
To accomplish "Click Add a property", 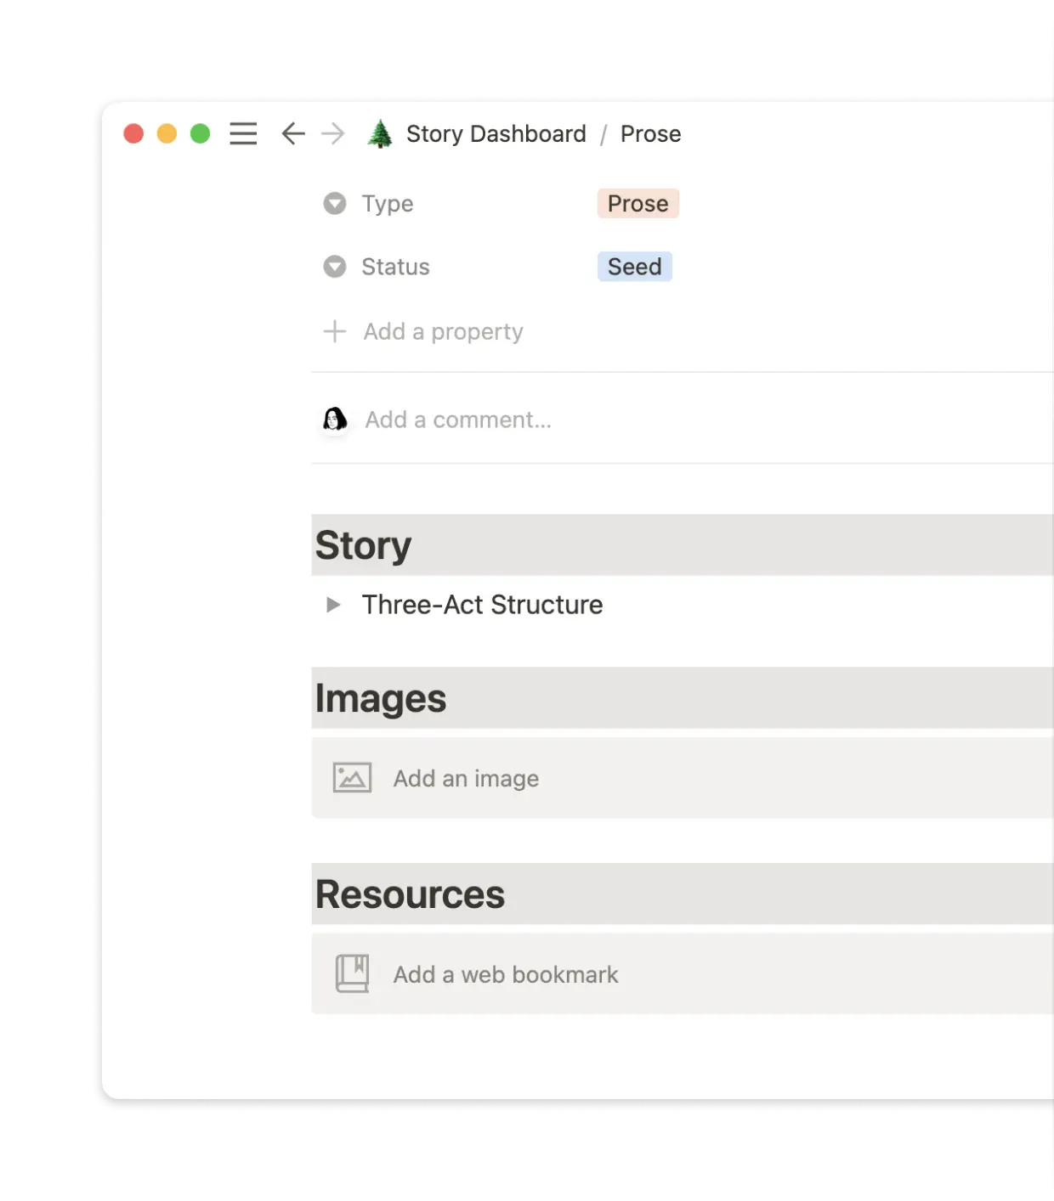I will coord(443,331).
